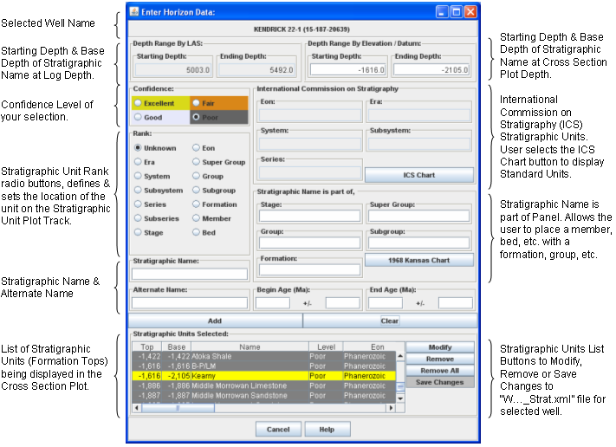Click the Subgroup input field
Viewport: 616px width, 447px height.
coord(418,243)
